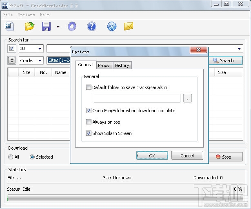Minimize the CrackDownloader main window
Viewport: 251px width, 209px height.
click(x=216, y=4)
